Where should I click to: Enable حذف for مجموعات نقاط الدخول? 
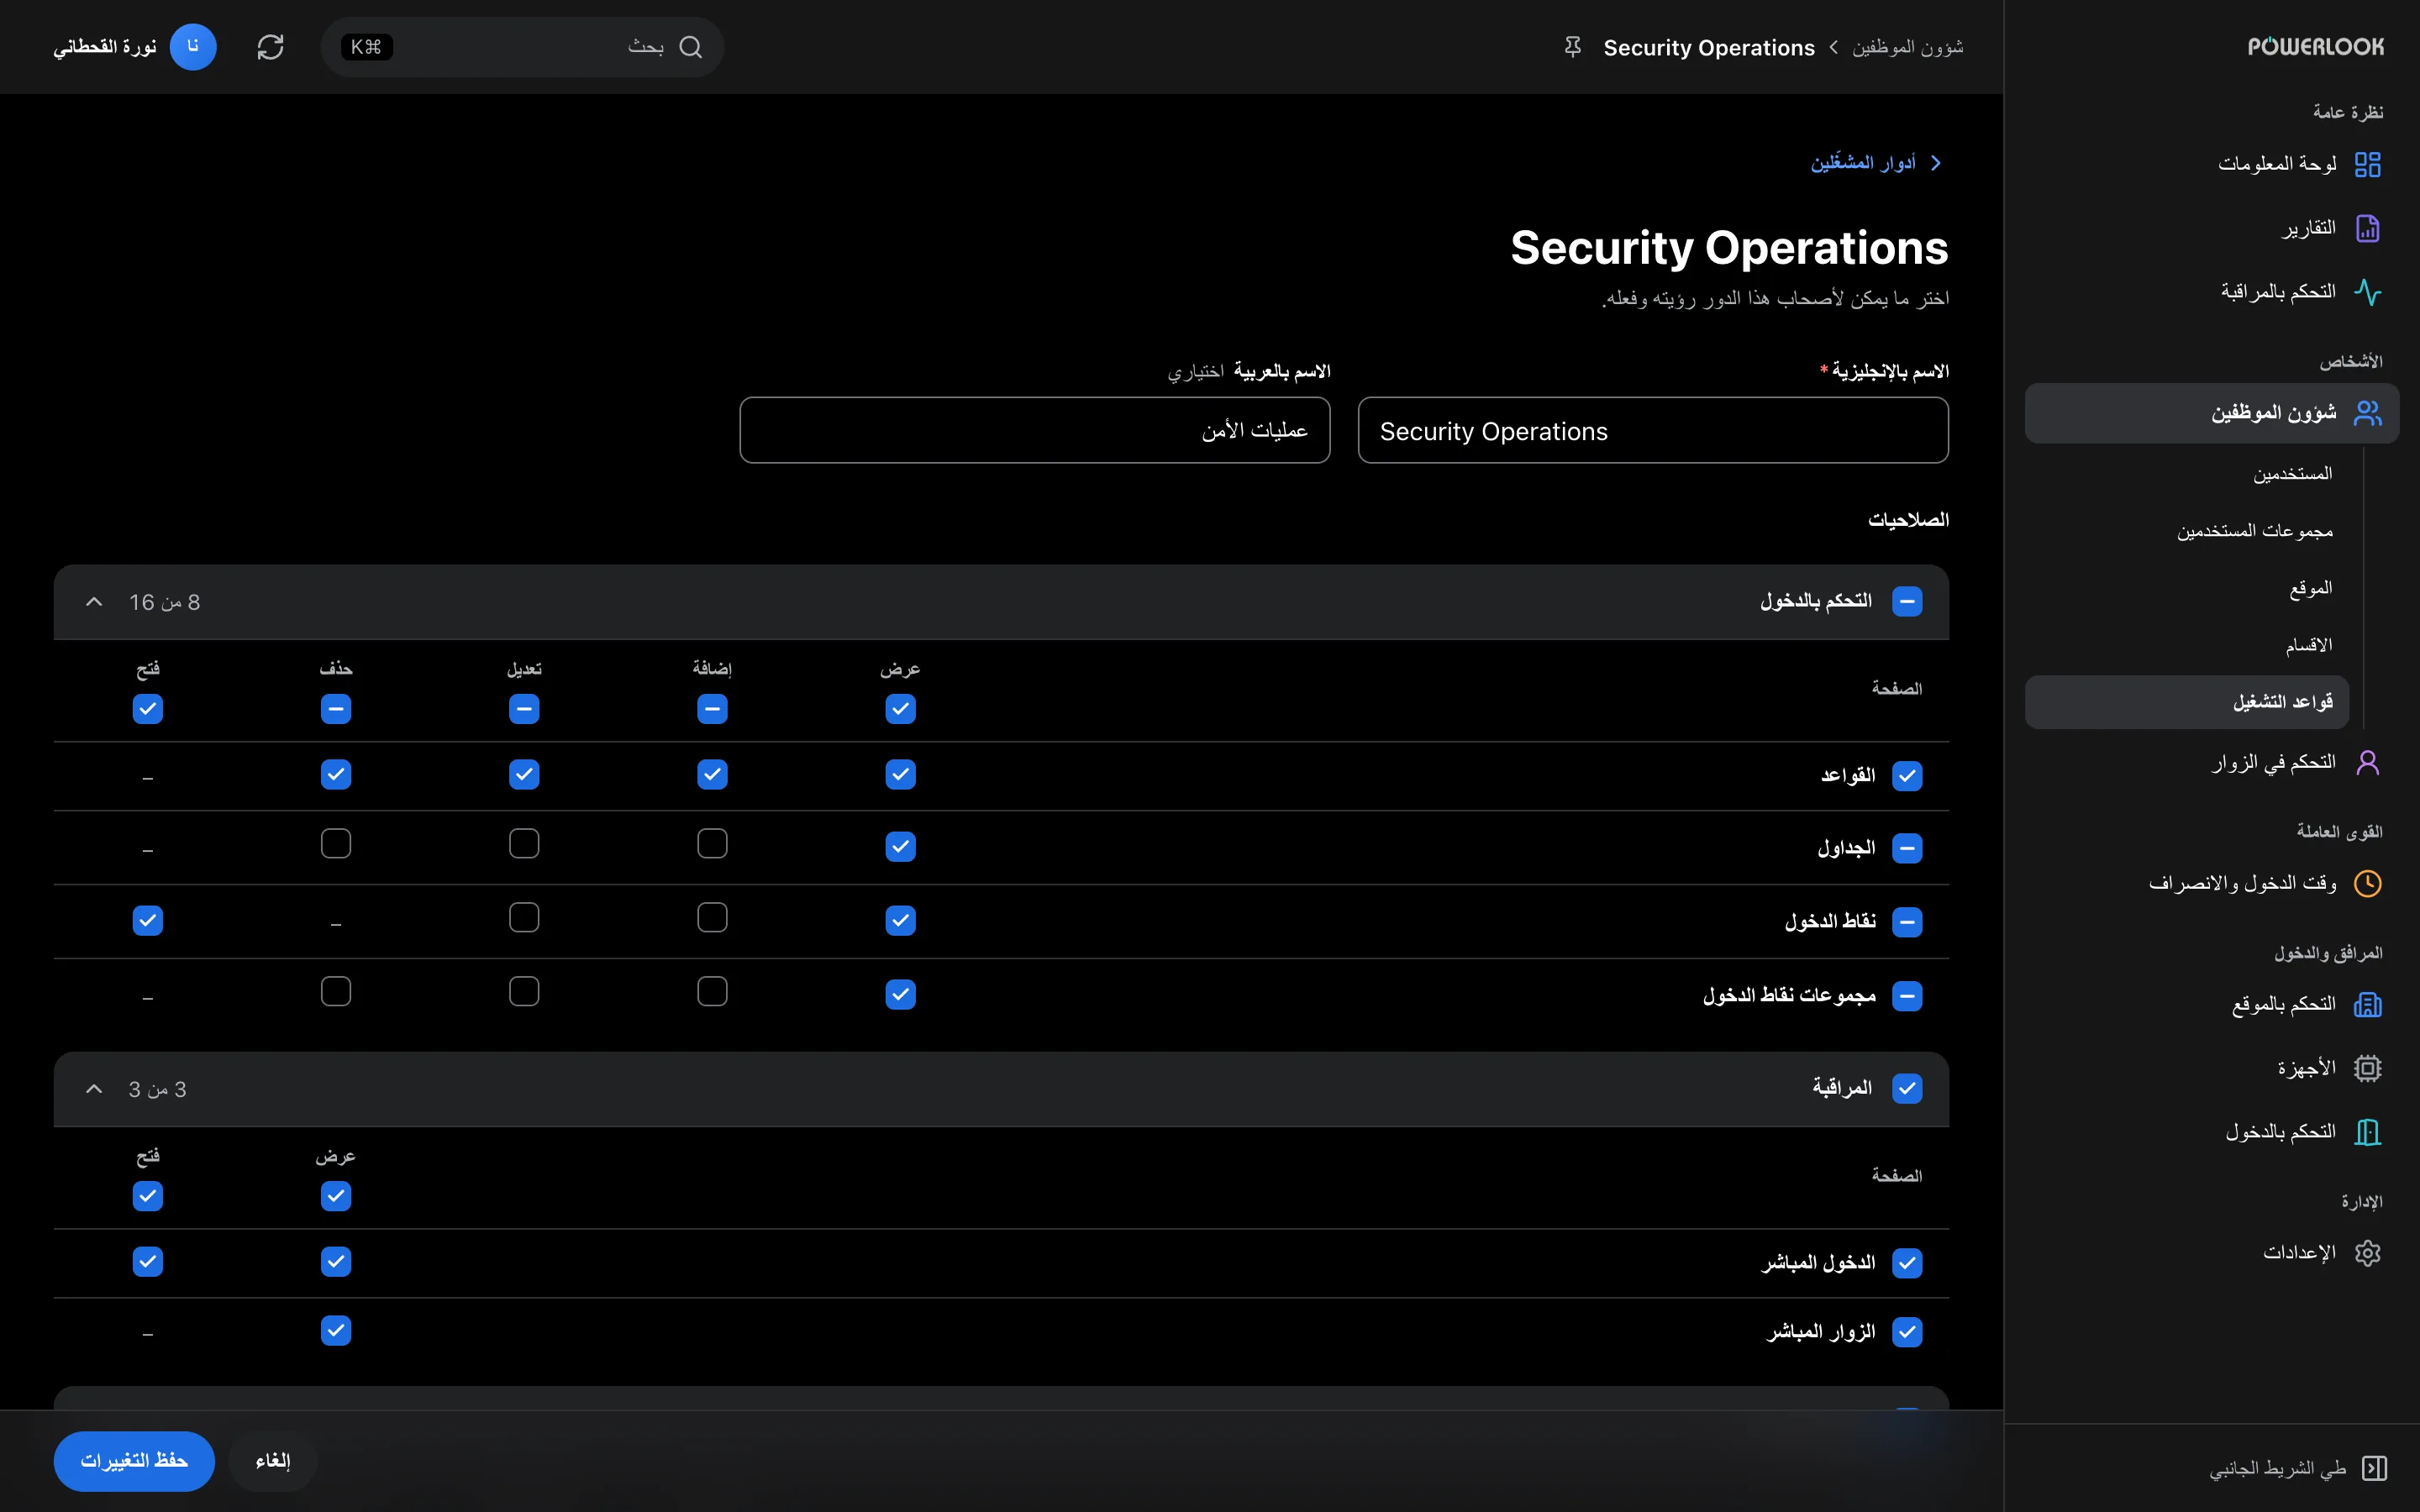click(x=336, y=992)
